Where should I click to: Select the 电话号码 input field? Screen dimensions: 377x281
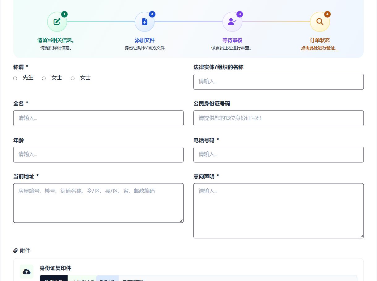(278, 154)
